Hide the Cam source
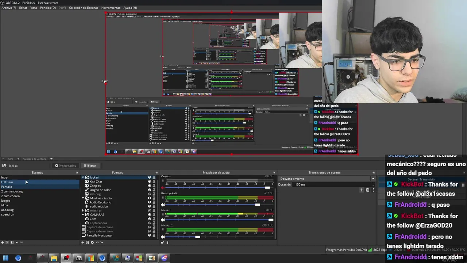The height and width of the screenshot is (263, 467). tap(149, 219)
